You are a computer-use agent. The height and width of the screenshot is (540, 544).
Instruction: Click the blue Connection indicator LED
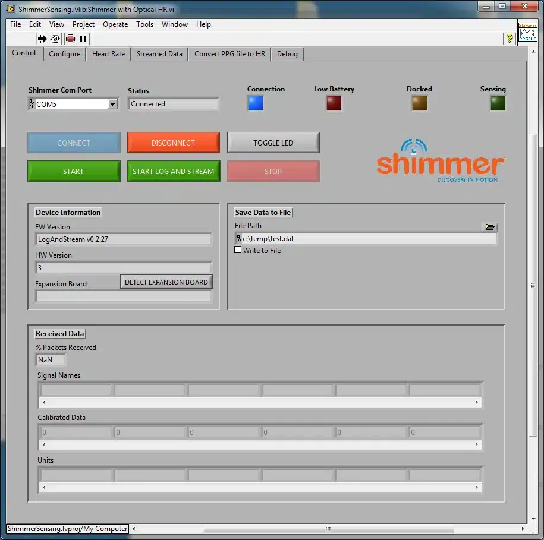(255, 103)
